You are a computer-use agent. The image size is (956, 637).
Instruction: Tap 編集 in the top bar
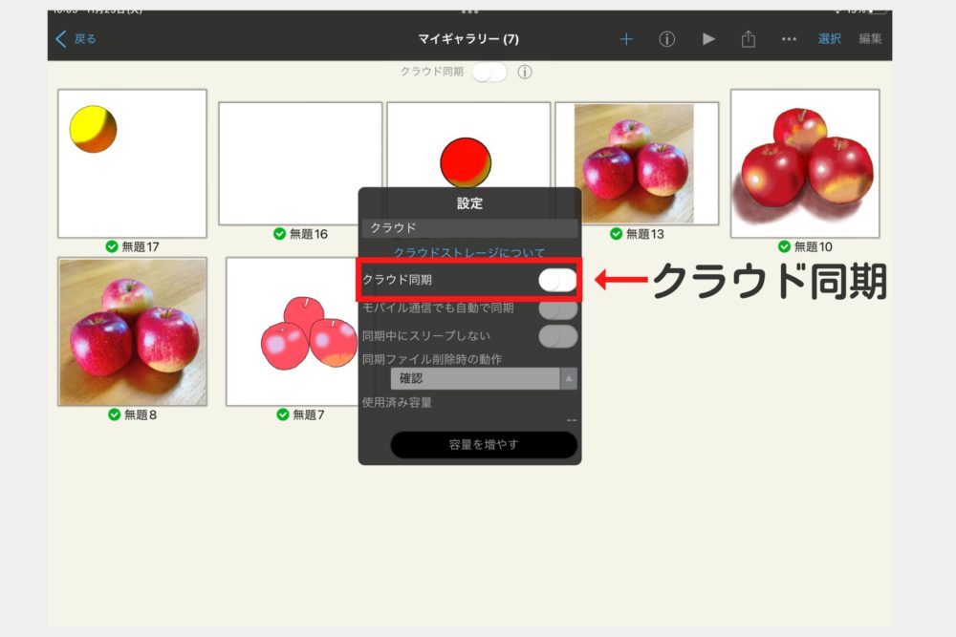point(870,39)
